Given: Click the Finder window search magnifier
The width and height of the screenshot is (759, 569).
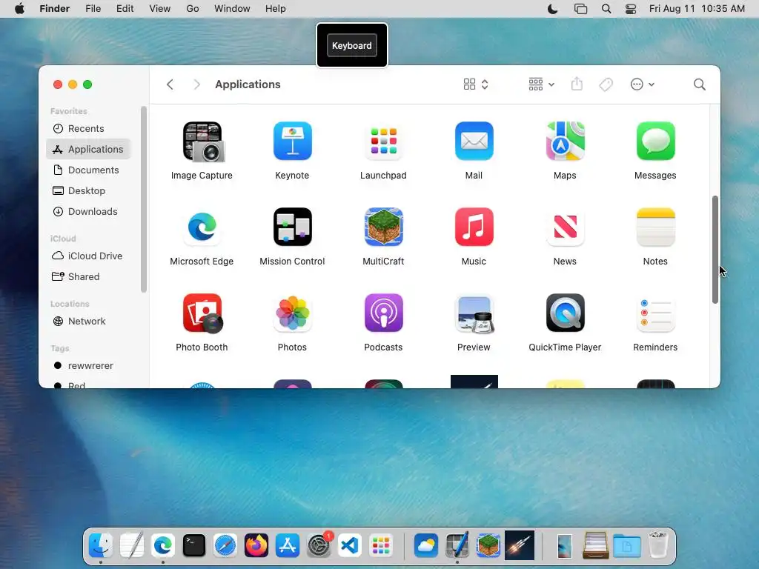Looking at the screenshot, I should pos(699,84).
